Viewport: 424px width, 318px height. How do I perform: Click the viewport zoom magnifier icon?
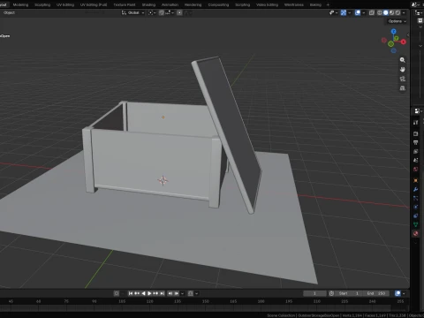coord(402,60)
